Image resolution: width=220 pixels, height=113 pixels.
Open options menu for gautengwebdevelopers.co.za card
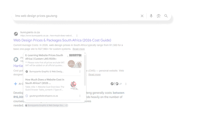pyautogui.click(x=80, y=96)
